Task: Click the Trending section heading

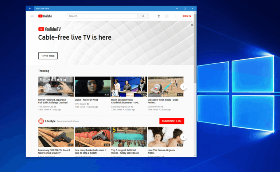Action: coord(44,71)
